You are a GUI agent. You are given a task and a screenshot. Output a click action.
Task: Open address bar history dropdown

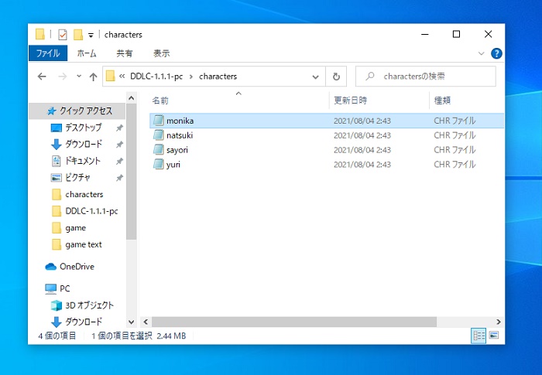(315, 77)
